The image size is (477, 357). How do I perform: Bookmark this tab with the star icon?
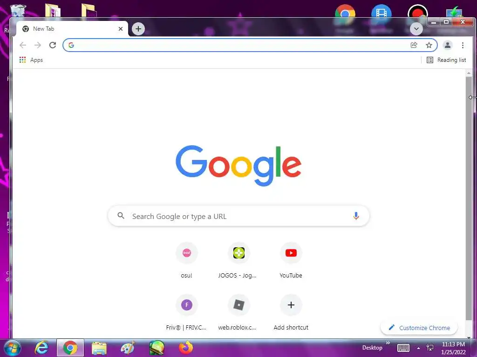(x=429, y=45)
